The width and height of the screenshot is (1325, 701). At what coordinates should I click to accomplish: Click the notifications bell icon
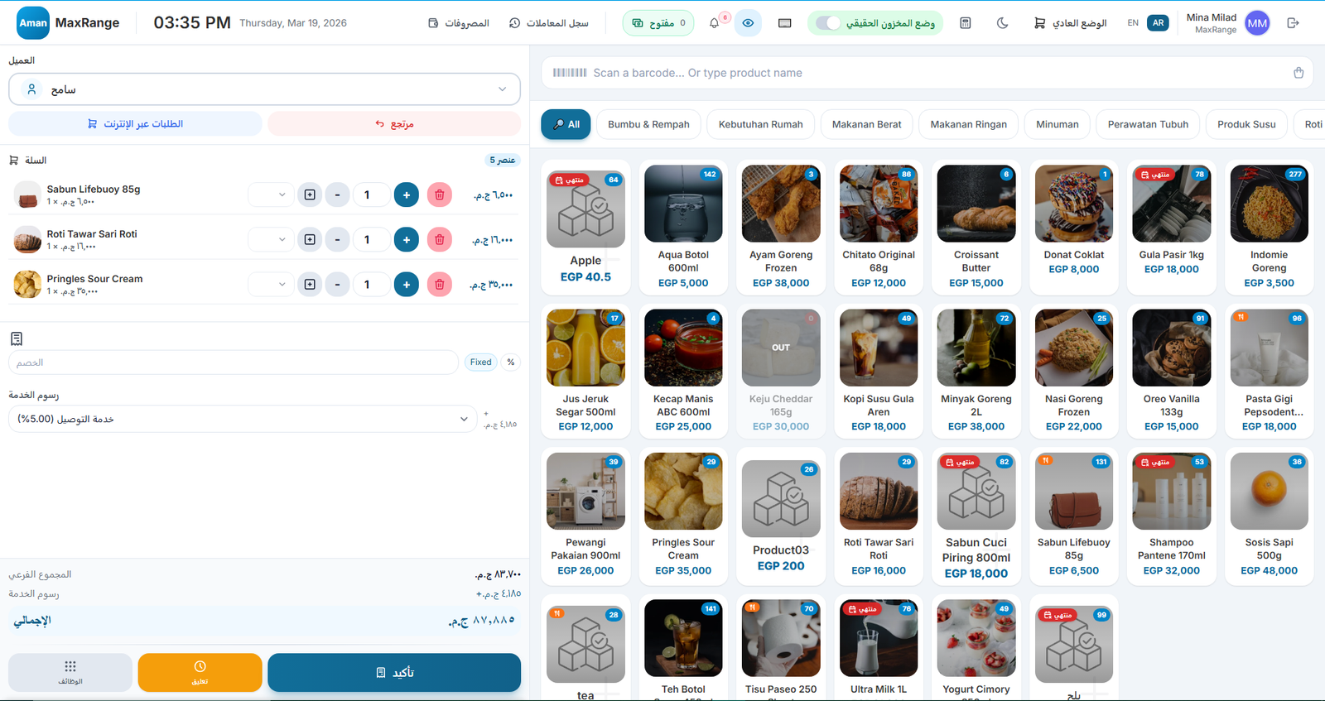pyautogui.click(x=714, y=23)
